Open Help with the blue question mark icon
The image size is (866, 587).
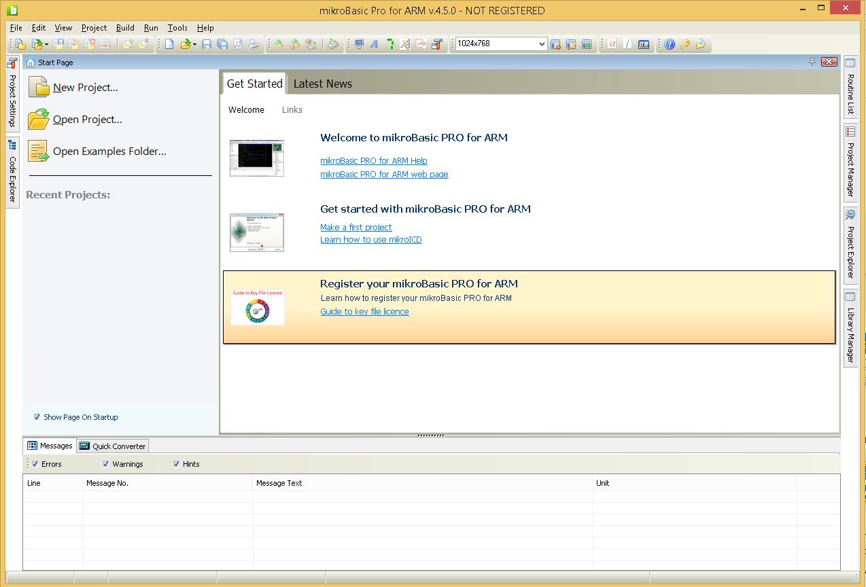(670, 44)
